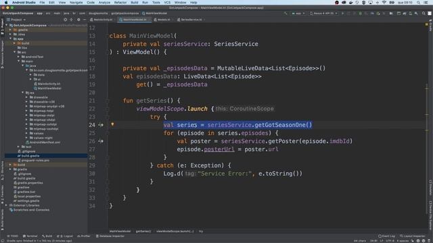Toggle the Structure side tab
This screenshot has width=433, height=243.
(2, 171)
